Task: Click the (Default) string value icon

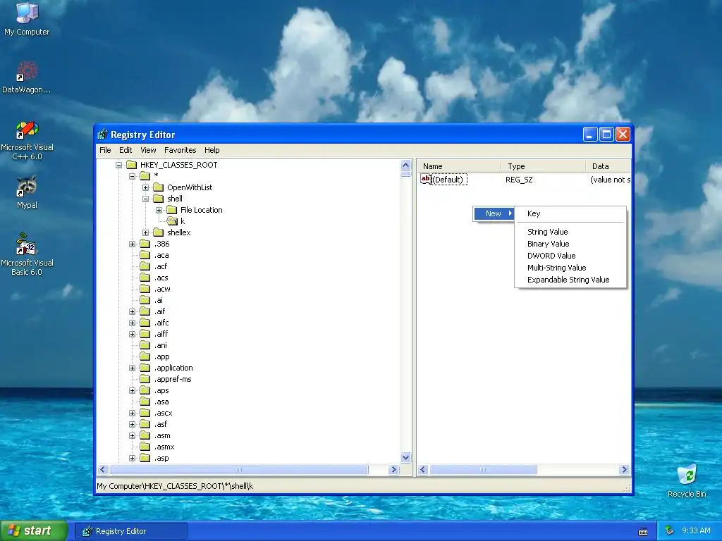Action: pyautogui.click(x=426, y=180)
